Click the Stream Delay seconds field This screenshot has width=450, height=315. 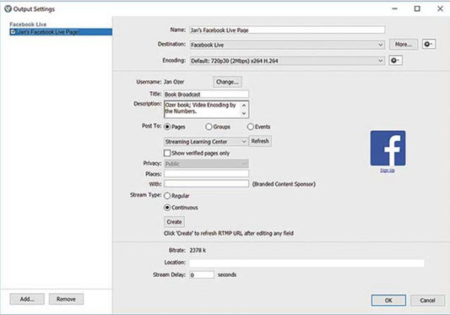point(202,274)
